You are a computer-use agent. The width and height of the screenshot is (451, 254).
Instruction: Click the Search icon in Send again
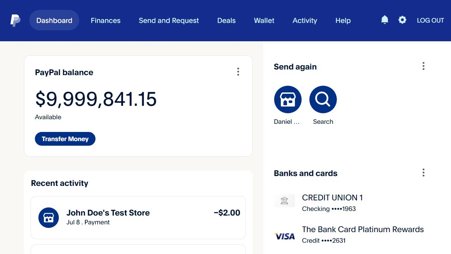coord(323,99)
